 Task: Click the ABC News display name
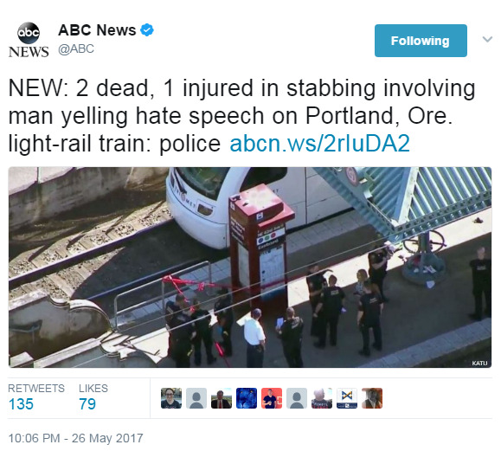point(97,30)
